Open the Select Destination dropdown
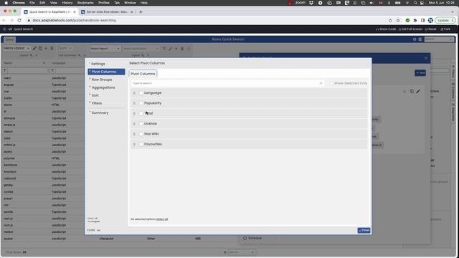 coord(141,49)
